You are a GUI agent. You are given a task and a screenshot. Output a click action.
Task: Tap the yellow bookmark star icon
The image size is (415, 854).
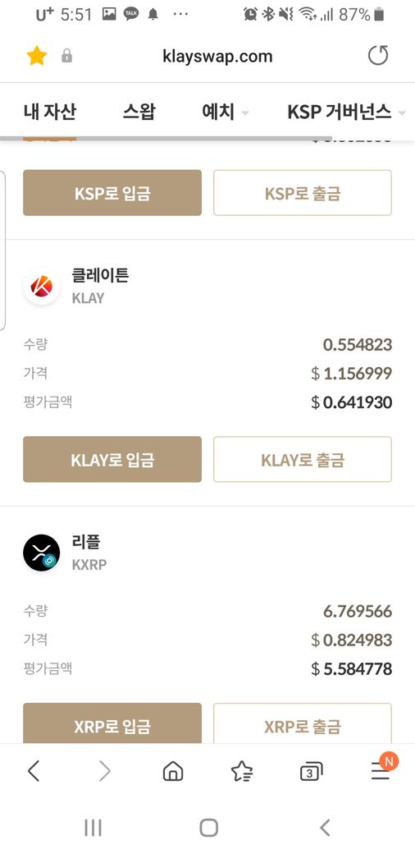pyautogui.click(x=37, y=56)
